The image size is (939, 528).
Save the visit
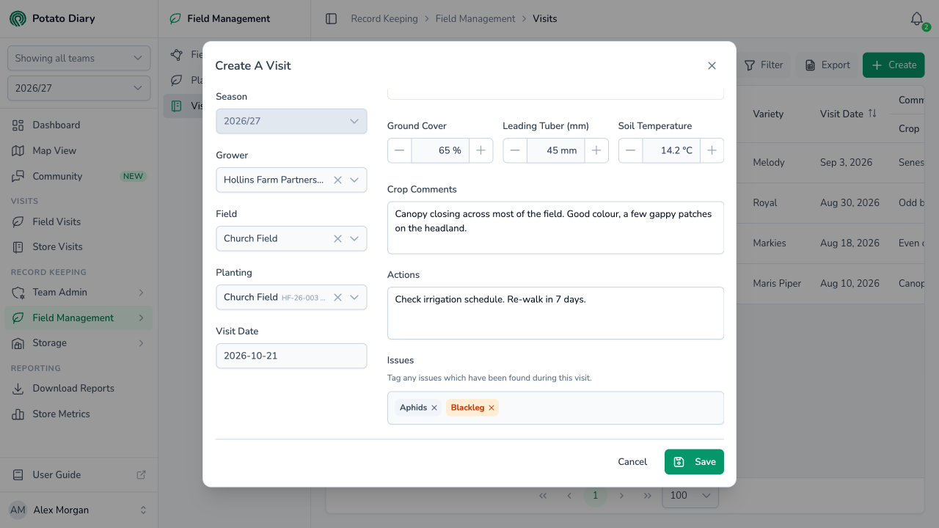click(694, 462)
